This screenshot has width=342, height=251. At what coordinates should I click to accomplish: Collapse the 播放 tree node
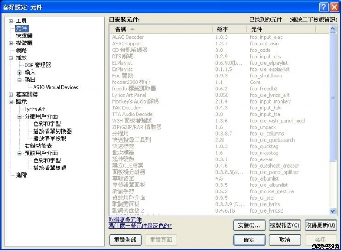click(11, 58)
